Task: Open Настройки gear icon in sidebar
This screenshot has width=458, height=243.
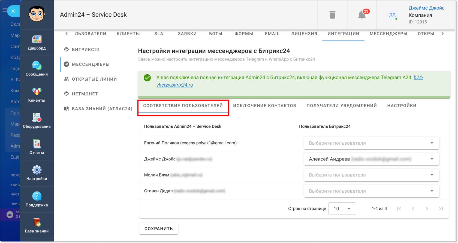Action: [37, 170]
